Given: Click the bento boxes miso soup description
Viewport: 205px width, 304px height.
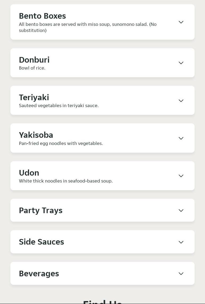Looking at the screenshot, I should tap(88, 27).
